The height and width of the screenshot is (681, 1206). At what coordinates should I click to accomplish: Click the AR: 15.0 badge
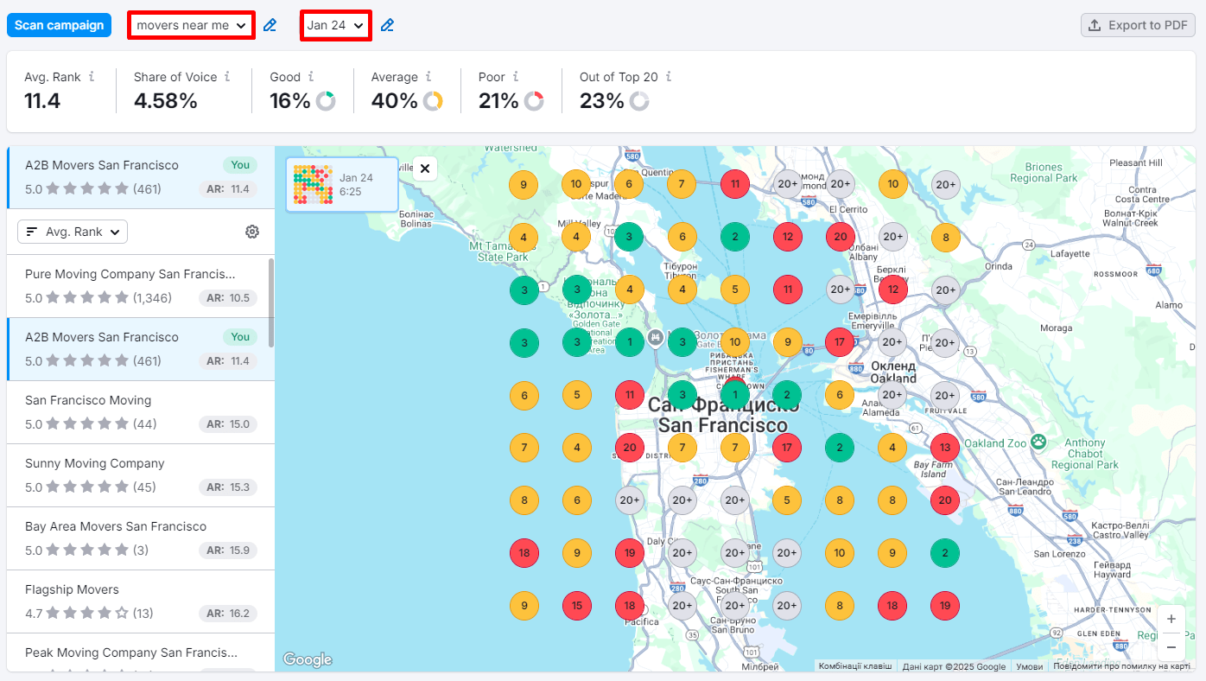[x=228, y=424]
